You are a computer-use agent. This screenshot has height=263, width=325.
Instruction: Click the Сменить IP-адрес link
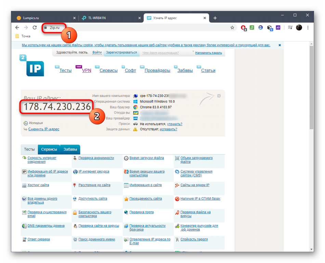point(43,129)
